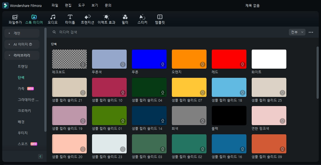The image size is (321, 165).
Task: Download 연한 핑크색 clip via its icon
Action: (x=282, y=121)
